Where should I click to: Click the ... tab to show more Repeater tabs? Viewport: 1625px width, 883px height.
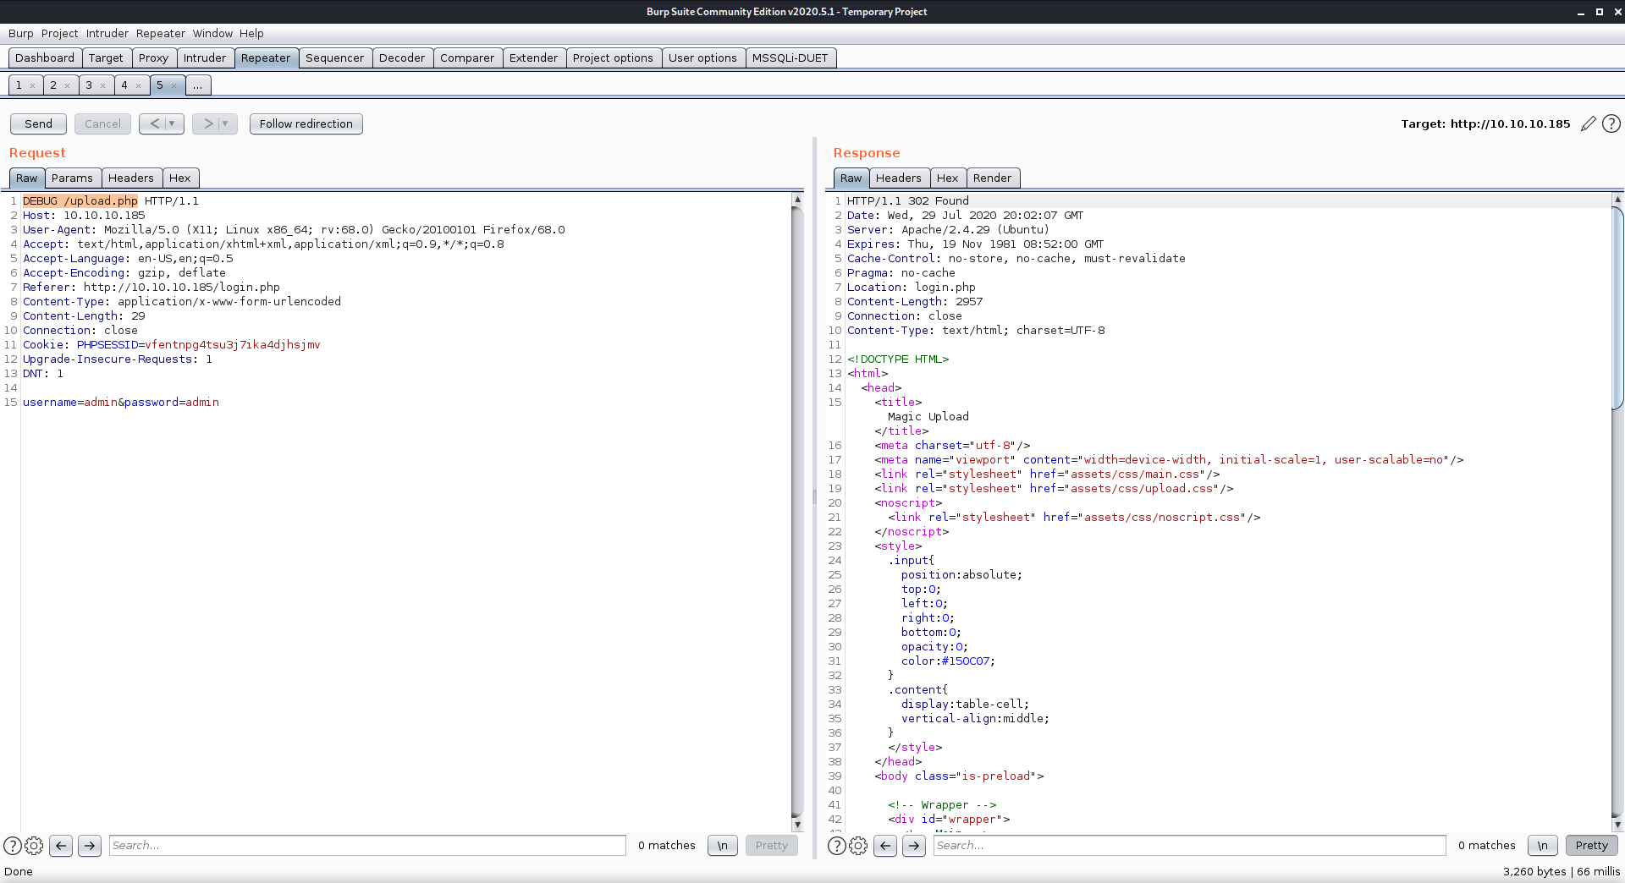[x=197, y=85]
